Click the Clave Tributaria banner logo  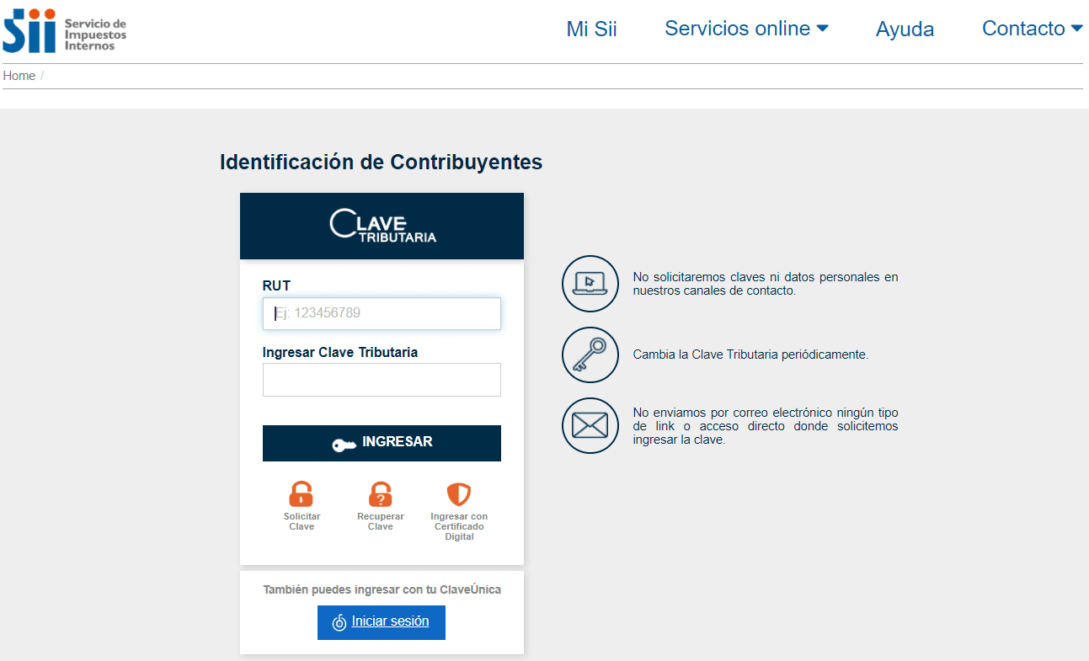click(x=382, y=226)
